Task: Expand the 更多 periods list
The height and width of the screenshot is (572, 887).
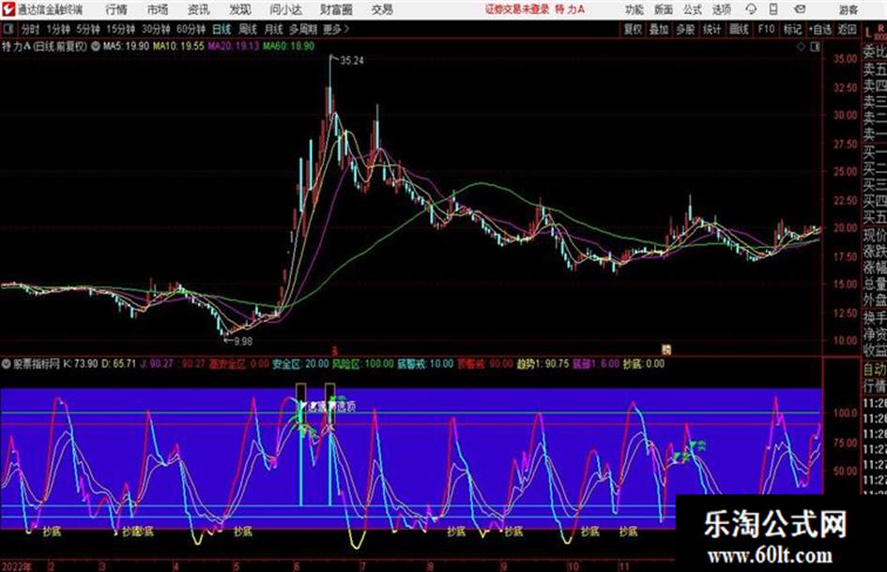Action: tap(336, 29)
